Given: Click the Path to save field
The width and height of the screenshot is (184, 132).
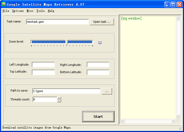Looking at the screenshot, I should click(x=66, y=91).
